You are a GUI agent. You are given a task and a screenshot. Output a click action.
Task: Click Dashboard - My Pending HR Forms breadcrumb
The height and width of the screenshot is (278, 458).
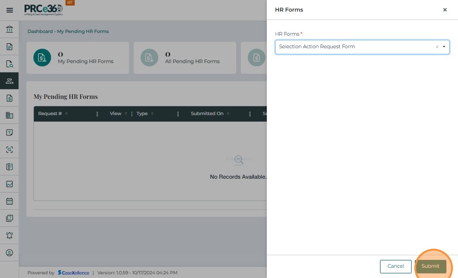point(68,31)
